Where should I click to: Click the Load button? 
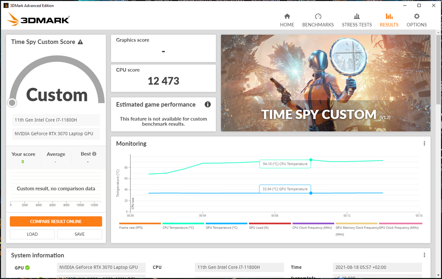(32, 234)
